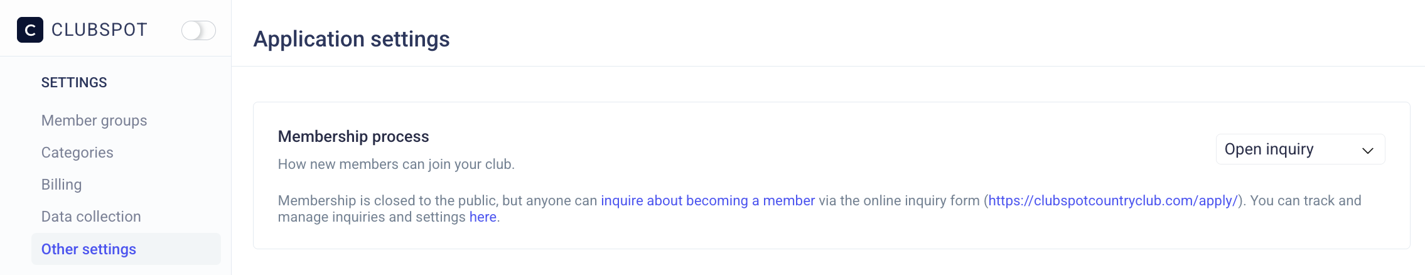Click the Application settings page heading

tap(352, 39)
